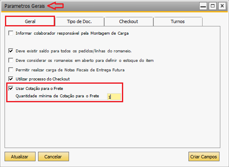The image size is (229, 167).
Task: Maximize the Parametros Gerais window
Action: (212, 6)
